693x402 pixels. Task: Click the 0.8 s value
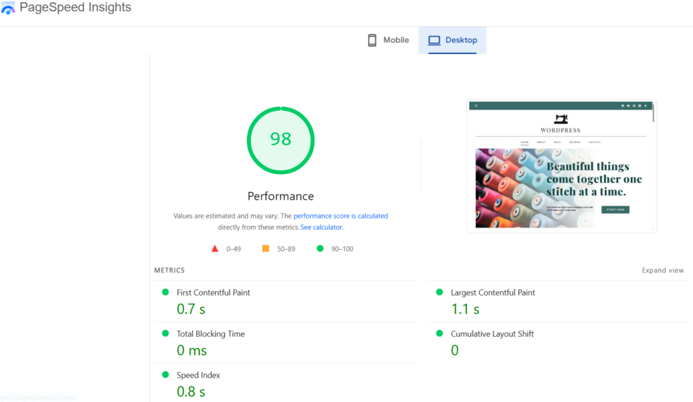click(x=191, y=392)
